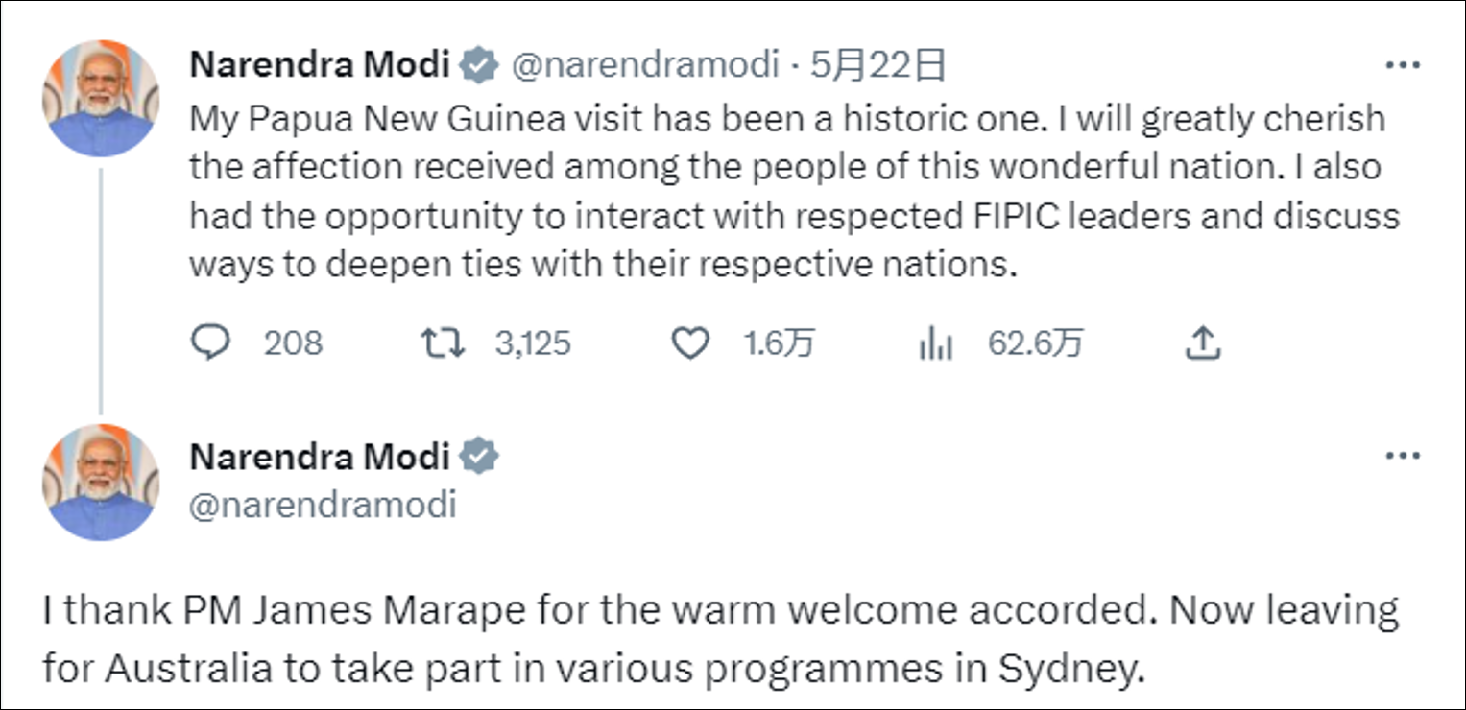Click @narendramodi handle below second tweet name
The width and height of the screenshot is (1466, 710).
(x=323, y=504)
